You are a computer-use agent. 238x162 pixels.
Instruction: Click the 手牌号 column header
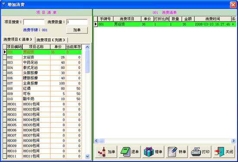coord(105,19)
